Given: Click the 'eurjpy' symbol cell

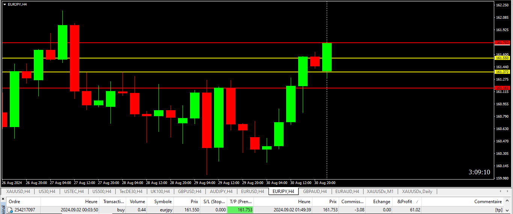Looking at the screenshot, I should 166,210.
